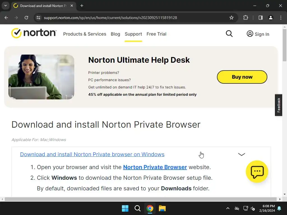Screen dimensions: 287x215
Task: Click the Norton logo
Action: tap(34, 33)
